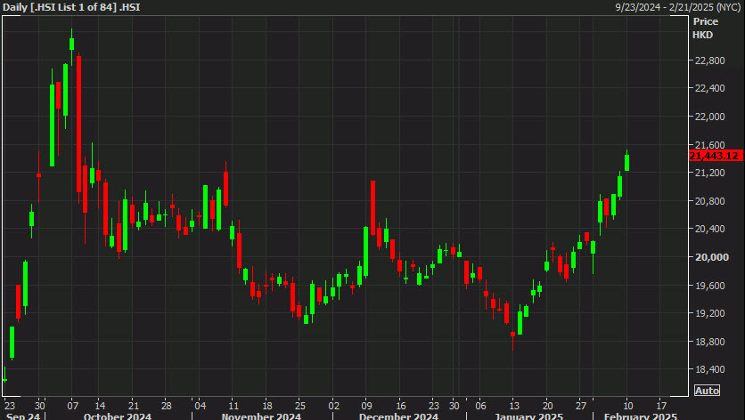745x420 pixels.
Task: Click the date tick label 07 in October
Action: (73, 407)
